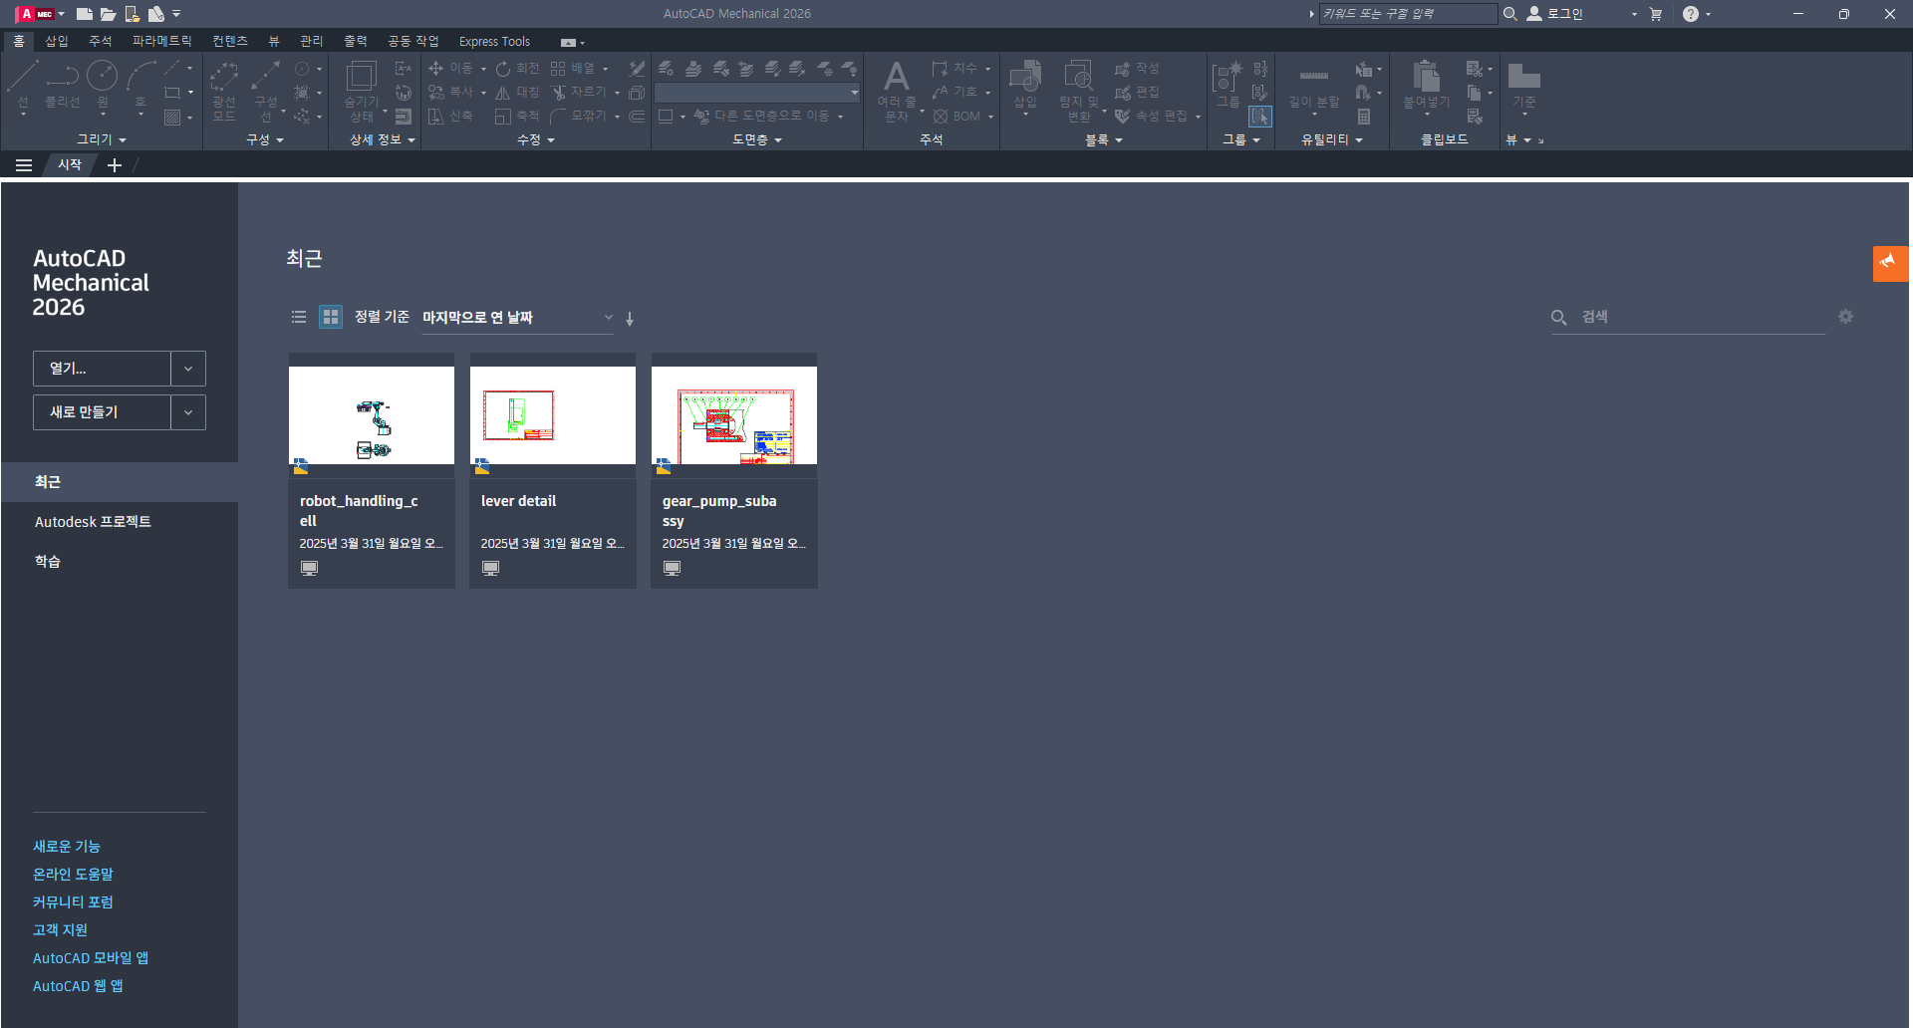Expand the 도면층 panel flyout
Screen dimensions: 1913x1028
click(x=757, y=140)
